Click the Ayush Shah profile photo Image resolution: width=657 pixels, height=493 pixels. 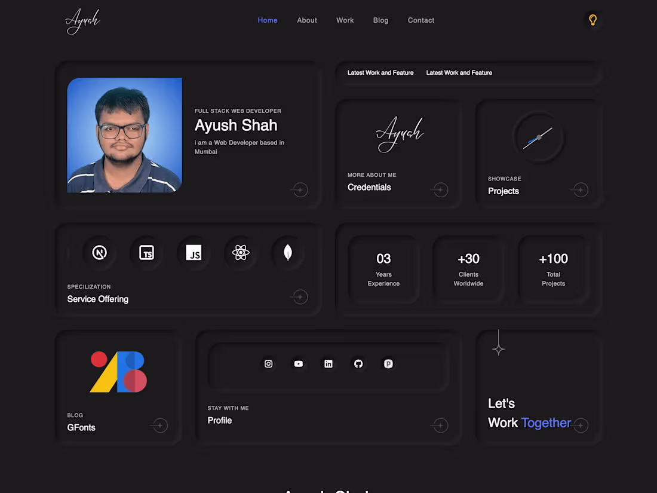click(x=124, y=134)
